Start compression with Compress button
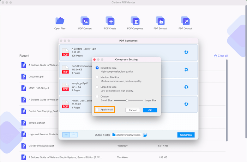 click(186, 135)
